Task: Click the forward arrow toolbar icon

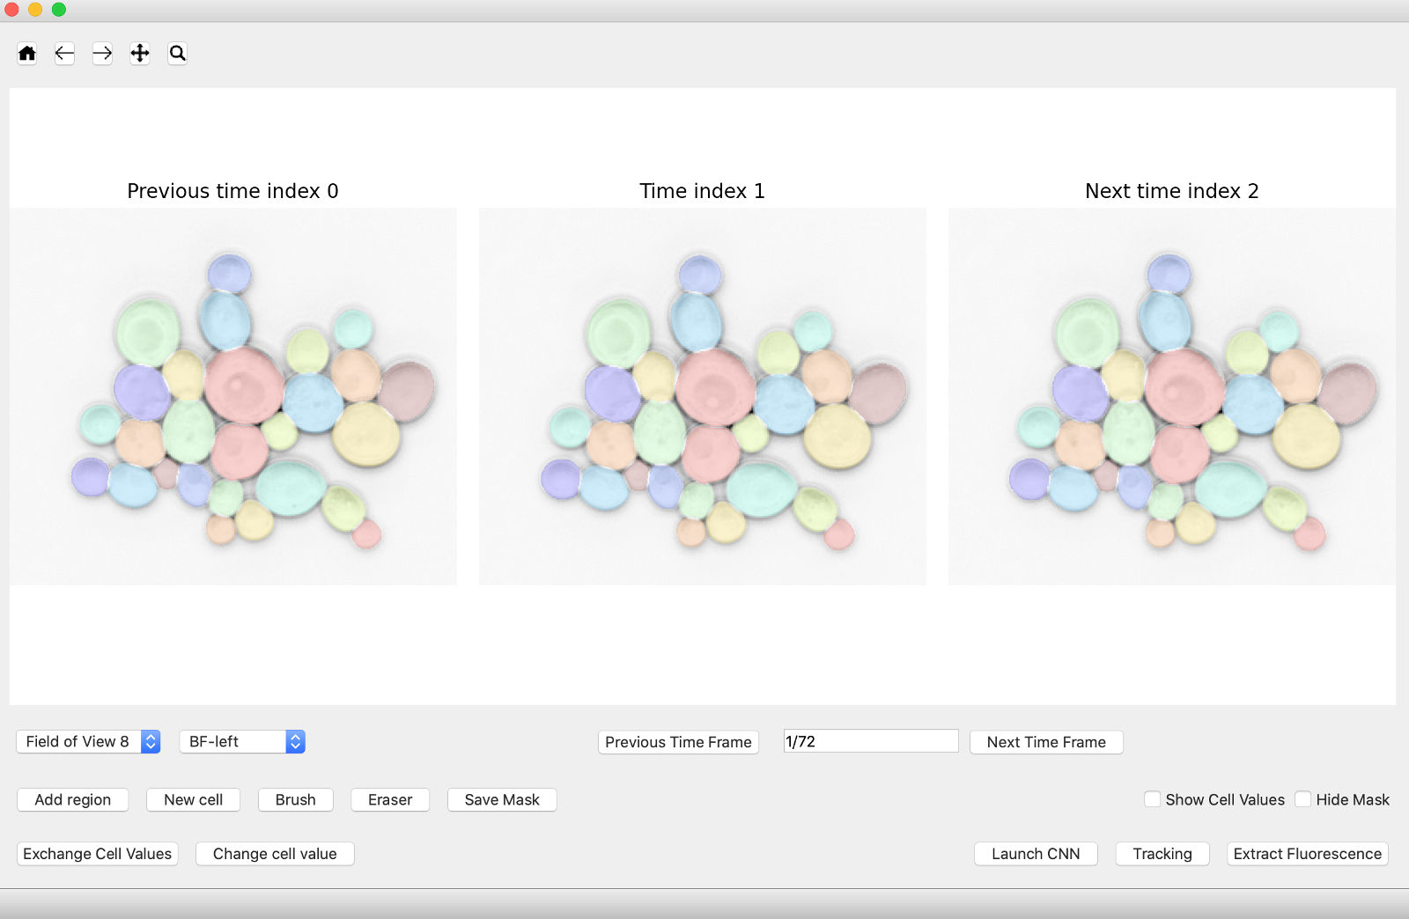Action: pos(102,54)
